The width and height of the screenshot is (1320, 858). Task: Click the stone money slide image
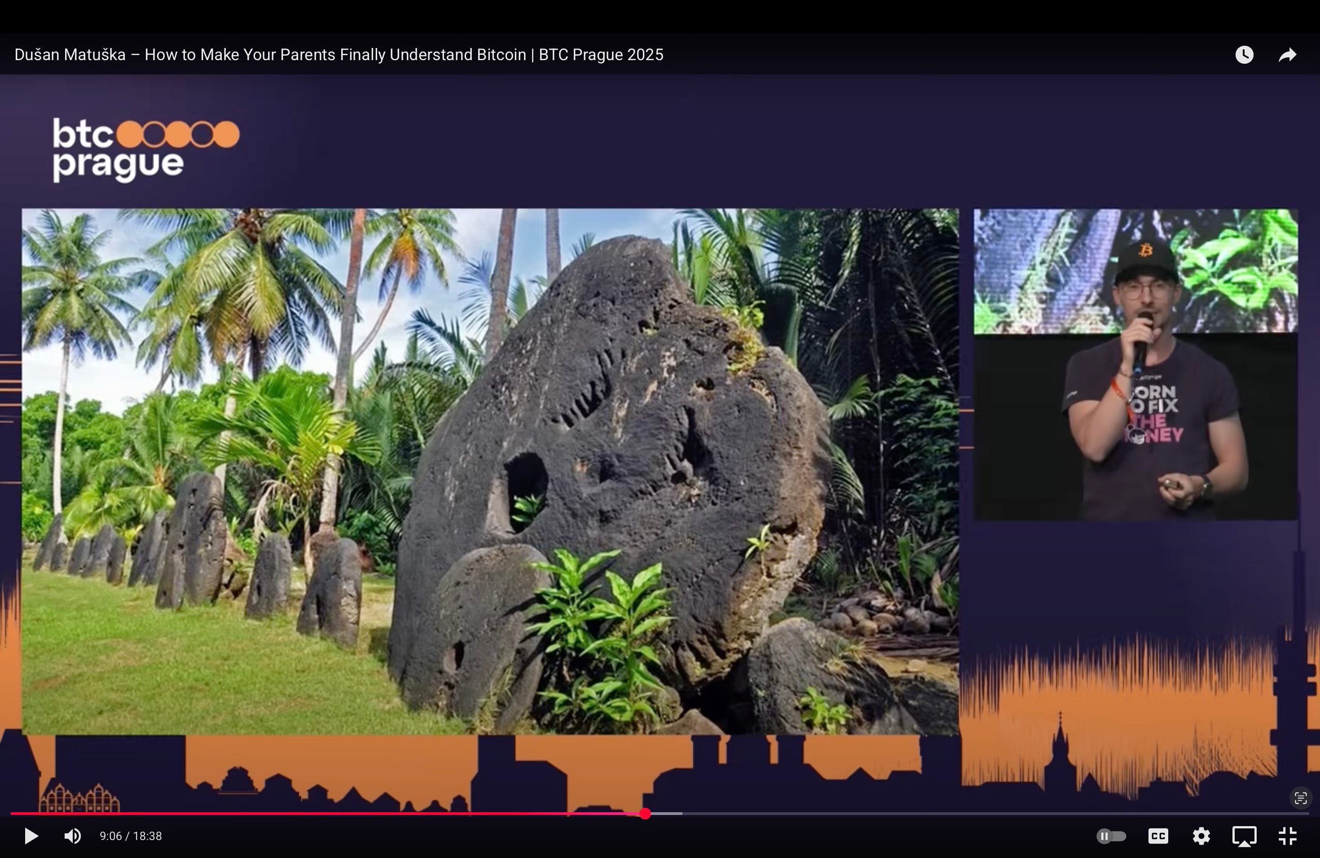(x=490, y=471)
